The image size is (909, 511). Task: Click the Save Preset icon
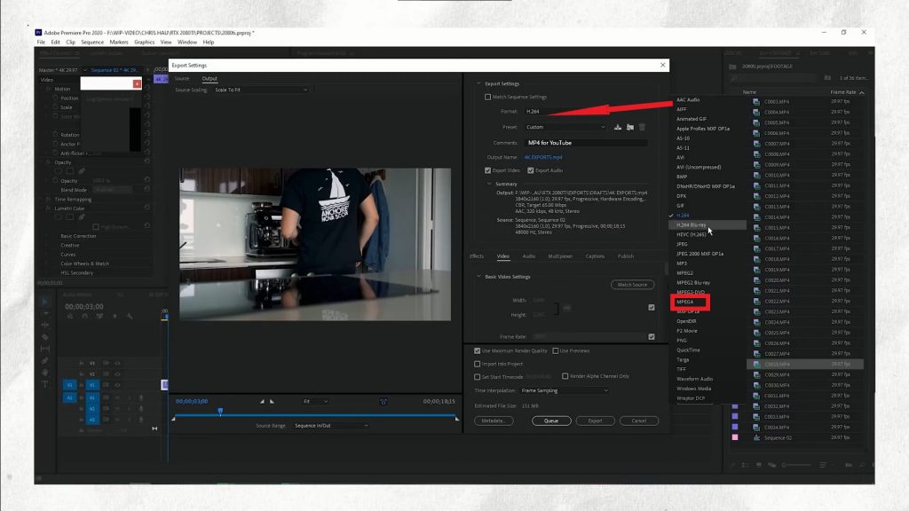point(618,127)
